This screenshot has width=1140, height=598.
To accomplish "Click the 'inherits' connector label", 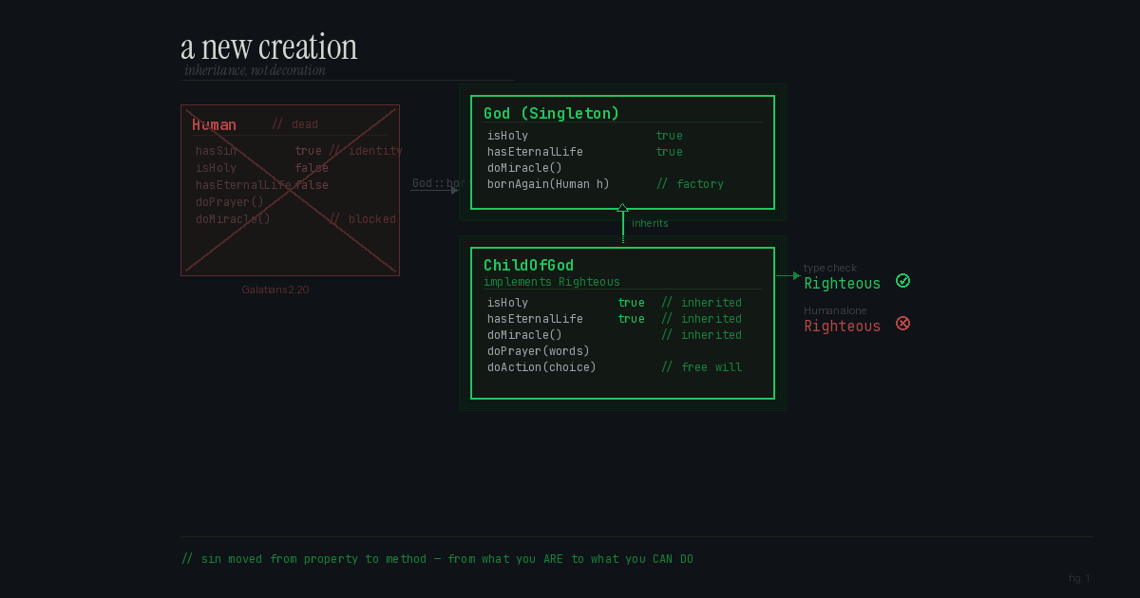I will (x=650, y=223).
